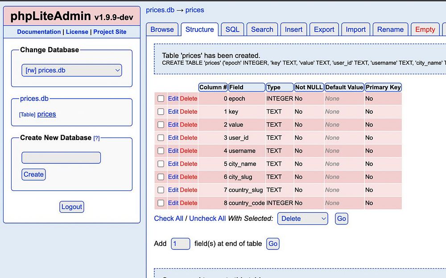Delete the value field
Screen dimensions: 446x278
(189, 124)
